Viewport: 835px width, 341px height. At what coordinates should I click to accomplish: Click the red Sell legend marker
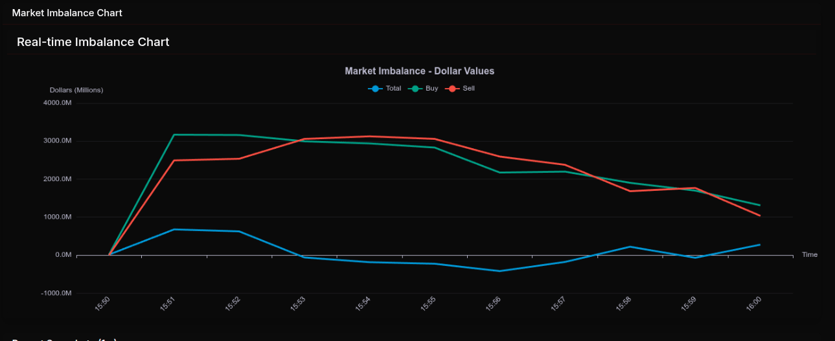coord(452,89)
